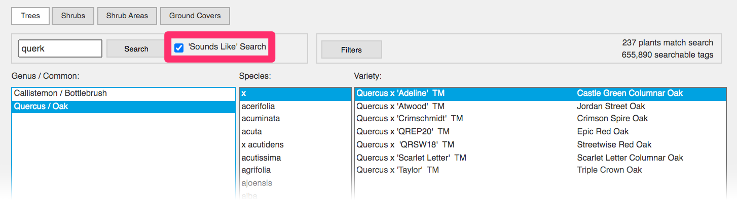Open the Shrubs tab
The height and width of the screenshot is (204, 737).
[73, 16]
